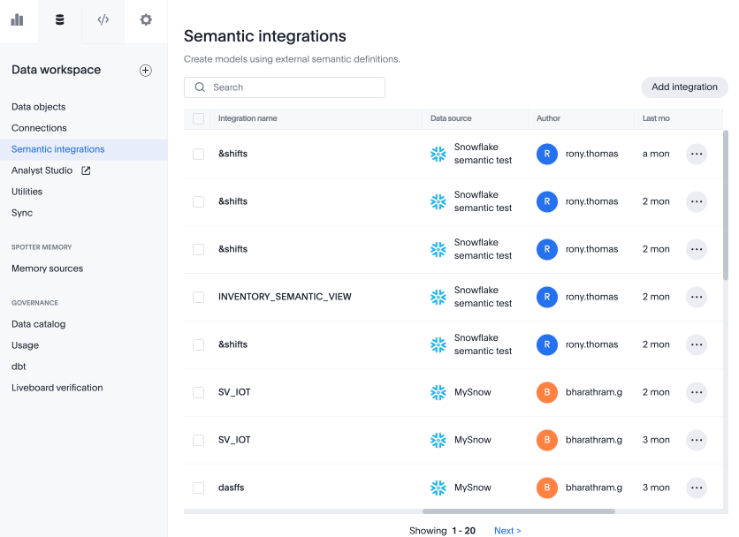Viewport: 739px width, 537px height.
Task: Open dbt under Governance
Action: pos(19,367)
